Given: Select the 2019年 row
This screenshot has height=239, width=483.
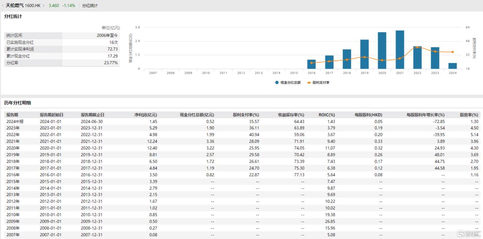Looking at the screenshot, I should point(242,154).
